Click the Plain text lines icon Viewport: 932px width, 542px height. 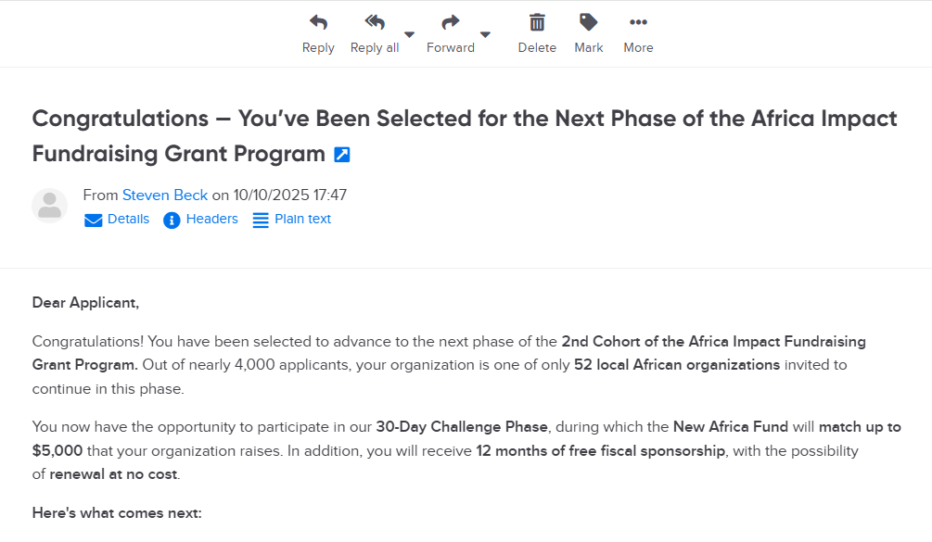pyautogui.click(x=261, y=220)
